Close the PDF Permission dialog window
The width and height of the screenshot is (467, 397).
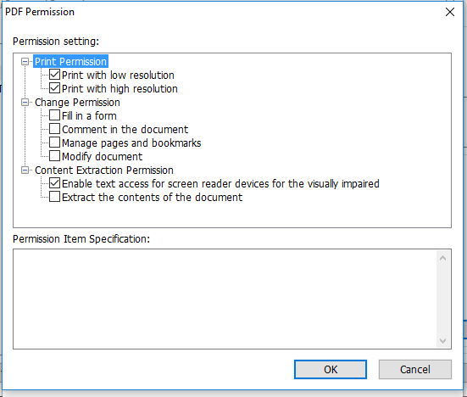point(450,12)
